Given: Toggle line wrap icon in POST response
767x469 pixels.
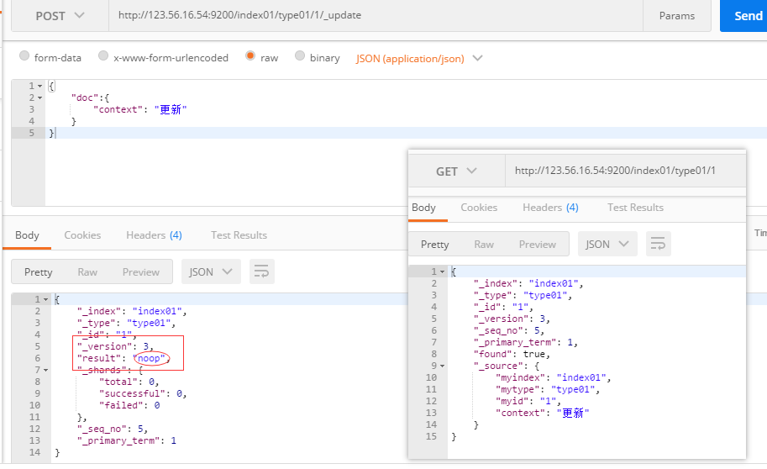Looking at the screenshot, I should click(x=262, y=271).
